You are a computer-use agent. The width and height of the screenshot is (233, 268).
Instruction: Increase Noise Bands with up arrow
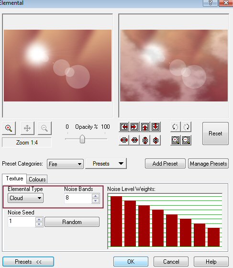point(96,196)
